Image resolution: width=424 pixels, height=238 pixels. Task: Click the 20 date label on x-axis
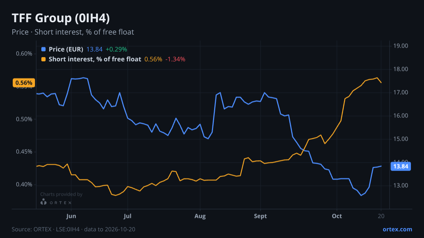(x=381, y=216)
